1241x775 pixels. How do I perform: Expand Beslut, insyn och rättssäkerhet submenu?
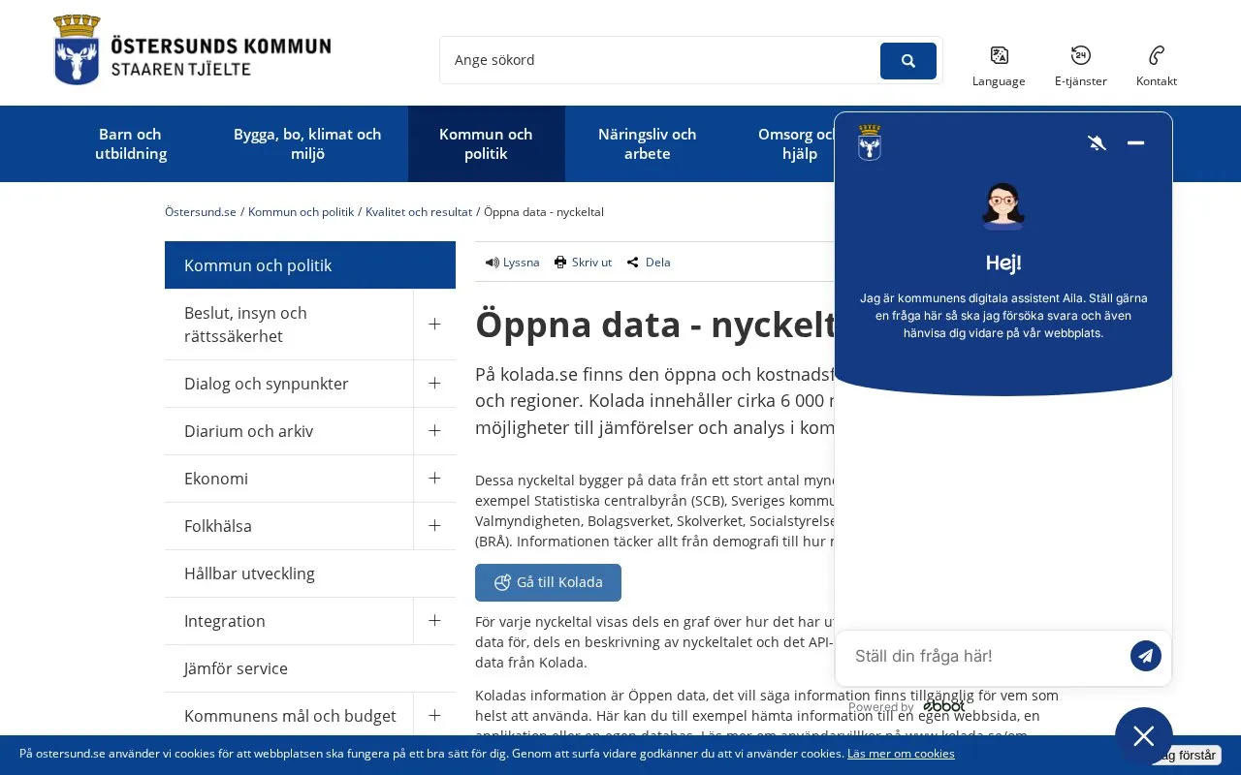(x=434, y=325)
